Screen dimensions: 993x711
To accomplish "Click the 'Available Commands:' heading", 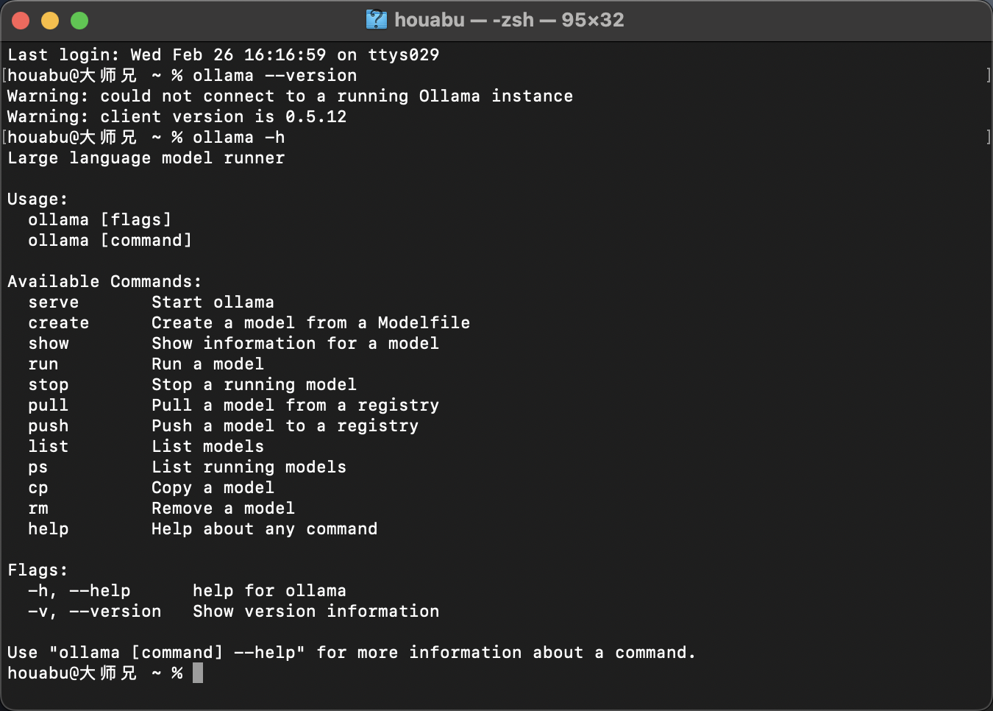I will 104,282.
